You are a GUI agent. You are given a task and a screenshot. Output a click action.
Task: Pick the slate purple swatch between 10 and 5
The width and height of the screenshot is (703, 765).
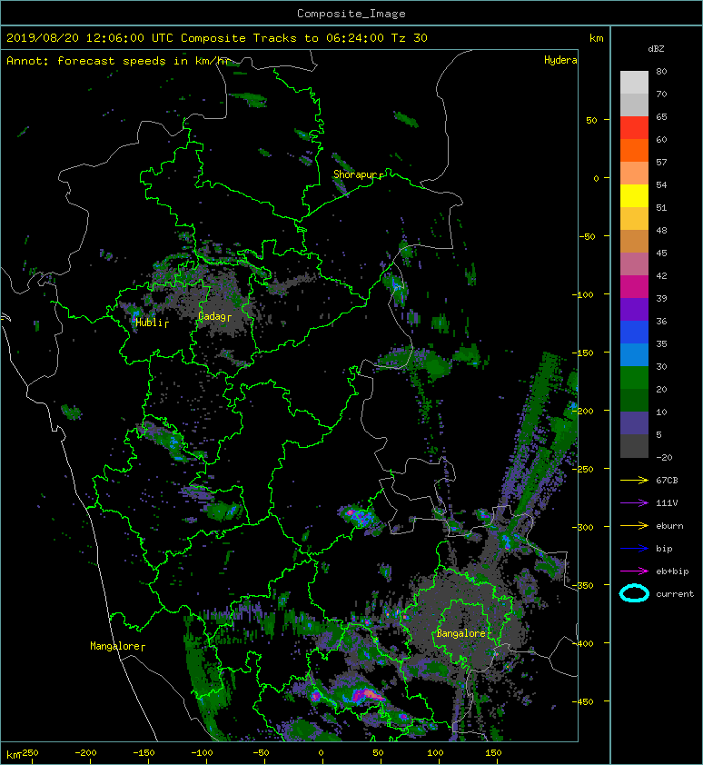(634, 422)
